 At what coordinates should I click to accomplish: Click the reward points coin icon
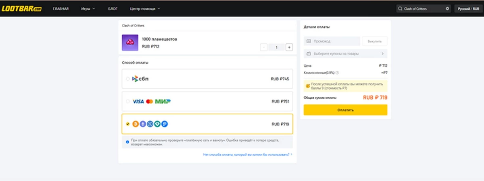tap(308, 85)
